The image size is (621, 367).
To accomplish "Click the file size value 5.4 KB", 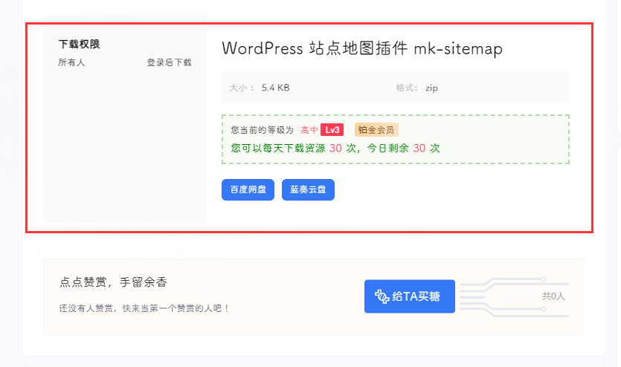I will (276, 88).
